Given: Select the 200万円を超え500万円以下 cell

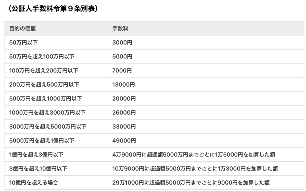Looking at the screenshot, I should tap(44, 84).
